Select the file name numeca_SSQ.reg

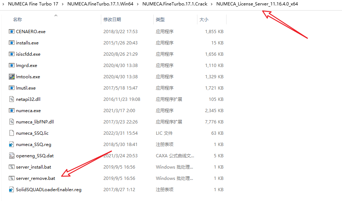point(34,145)
